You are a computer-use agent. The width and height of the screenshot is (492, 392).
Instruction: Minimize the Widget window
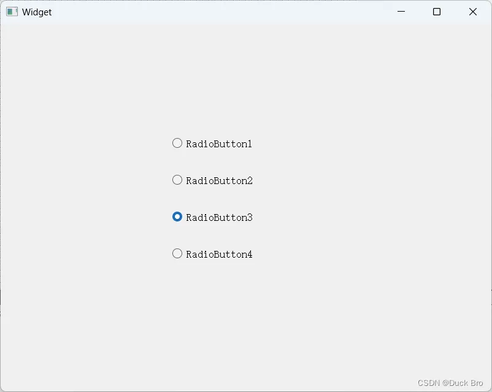click(401, 12)
